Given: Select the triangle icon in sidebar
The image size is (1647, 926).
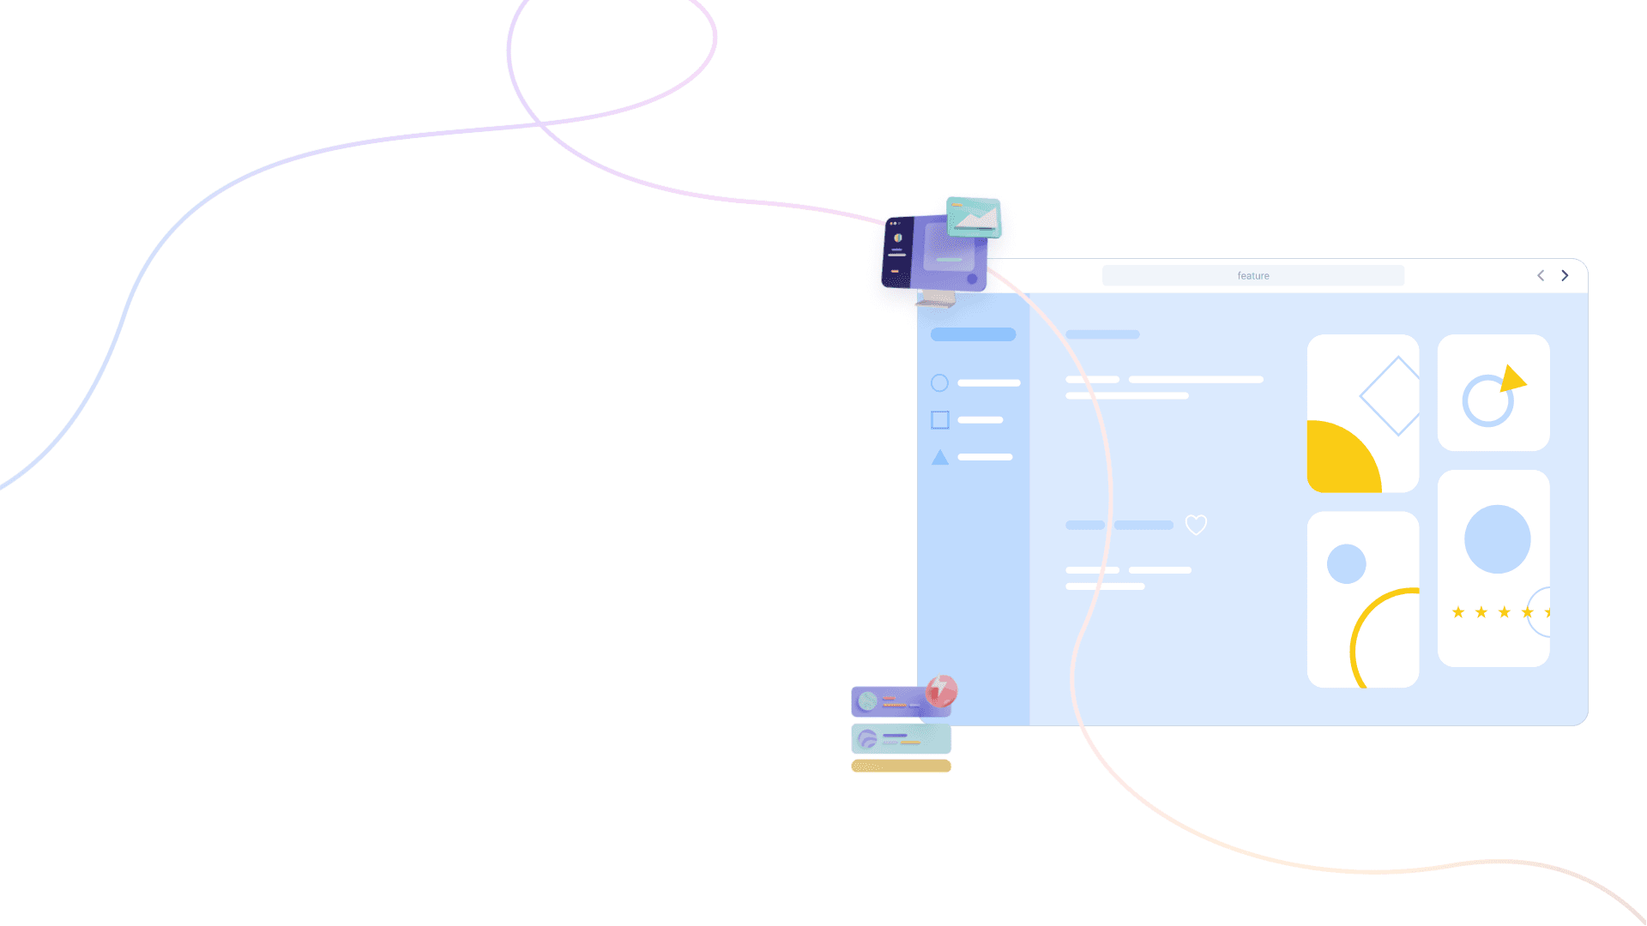Looking at the screenshot, I should (x=940, y=457).
